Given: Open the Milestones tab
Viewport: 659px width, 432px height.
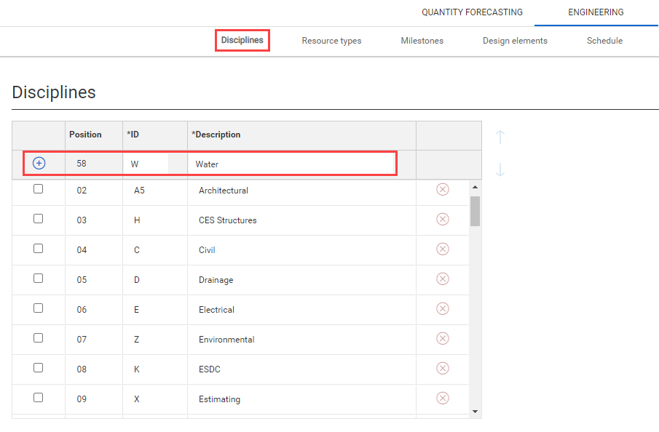Looking at the screenshot, I should point(422,41).
